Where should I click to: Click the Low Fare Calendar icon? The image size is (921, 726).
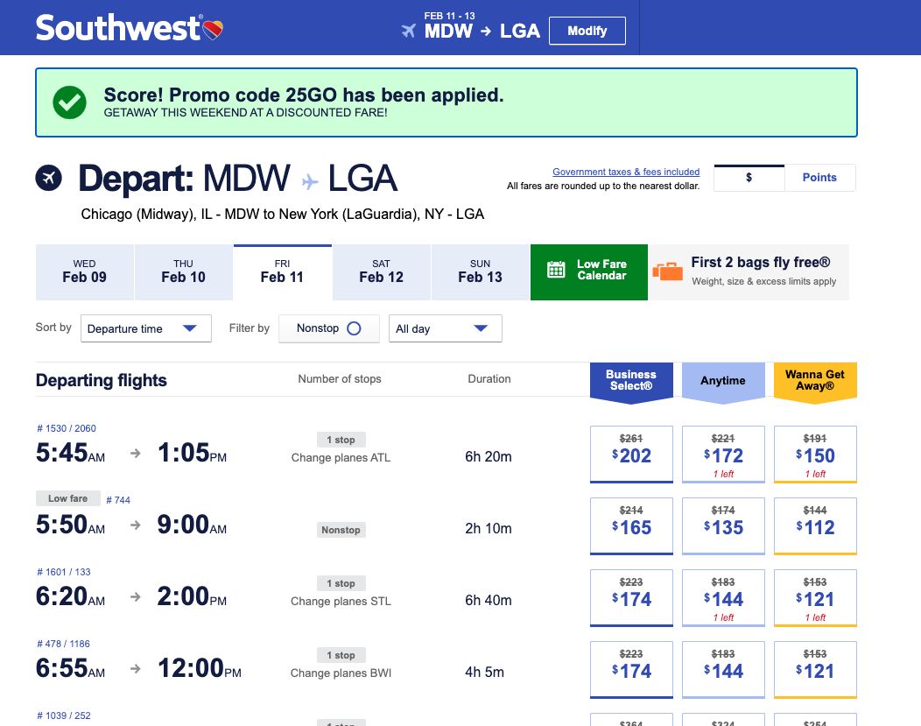[556, 270]
